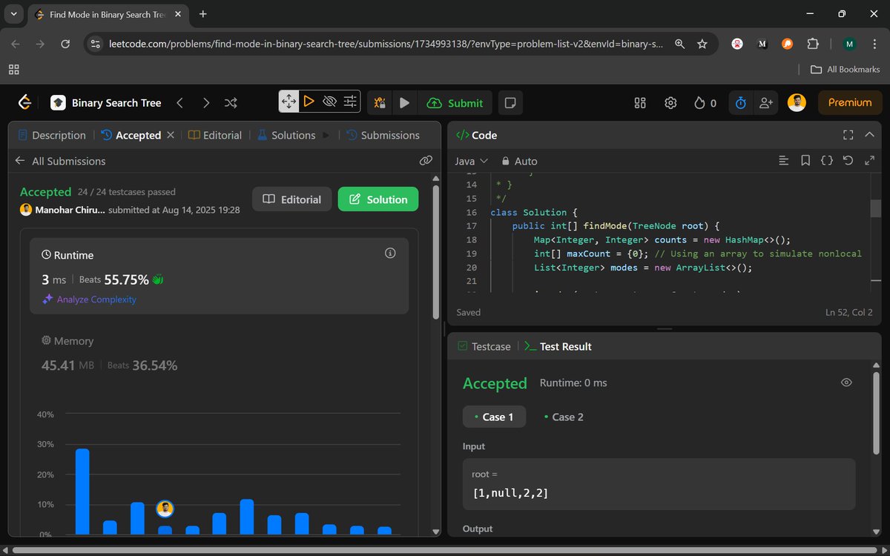This screenshot has width=890, height=556.
Task: Open LeetCode settings gear
Action: click(x=670, y=103)
